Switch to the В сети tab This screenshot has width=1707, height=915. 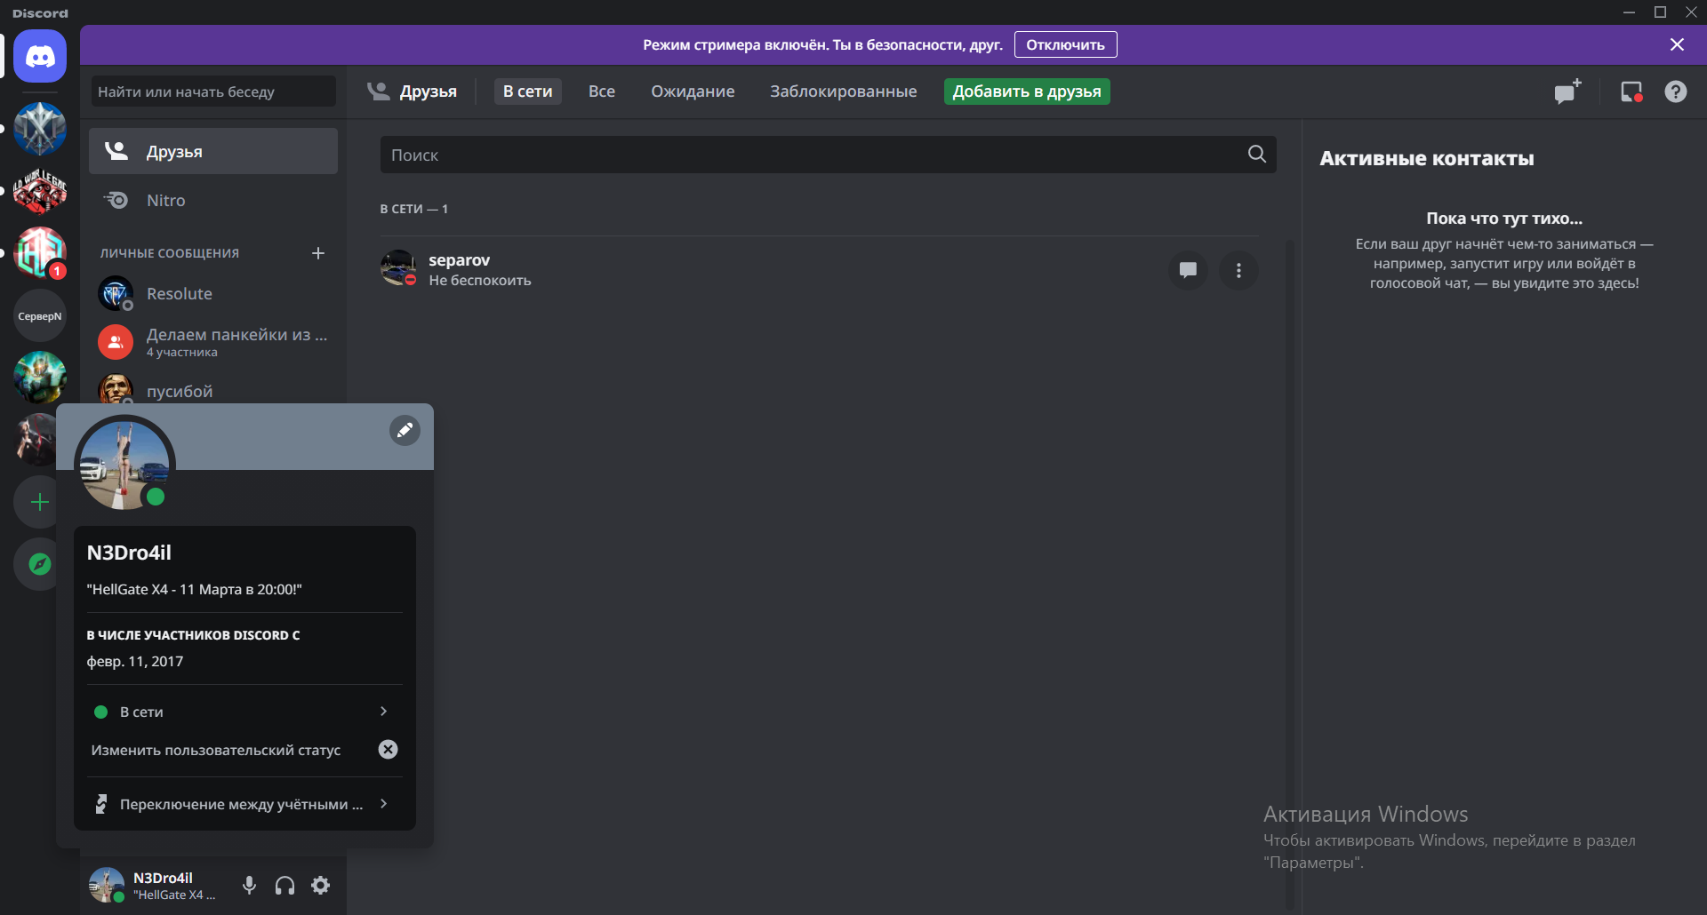528,91
